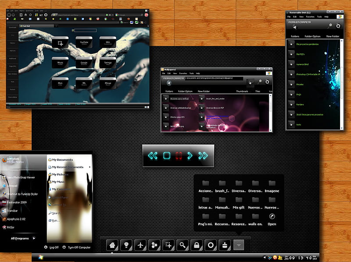This screenshot has height=262, width=351.
Task: Launch Internet Mozilla Firefox entry
Action: click(14, 160)
